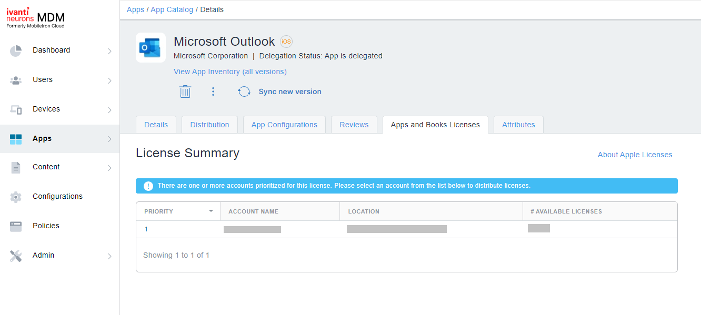Switch to the Distribution tab
Image resolution: width=701 pixels, height=315 pixels.
coord(209,125)
